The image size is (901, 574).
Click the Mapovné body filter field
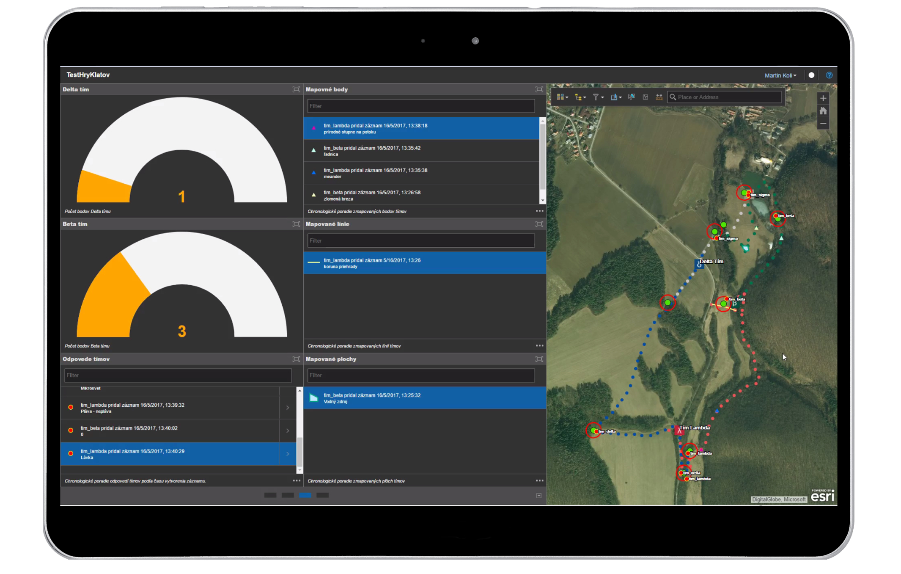coord(421,106)
